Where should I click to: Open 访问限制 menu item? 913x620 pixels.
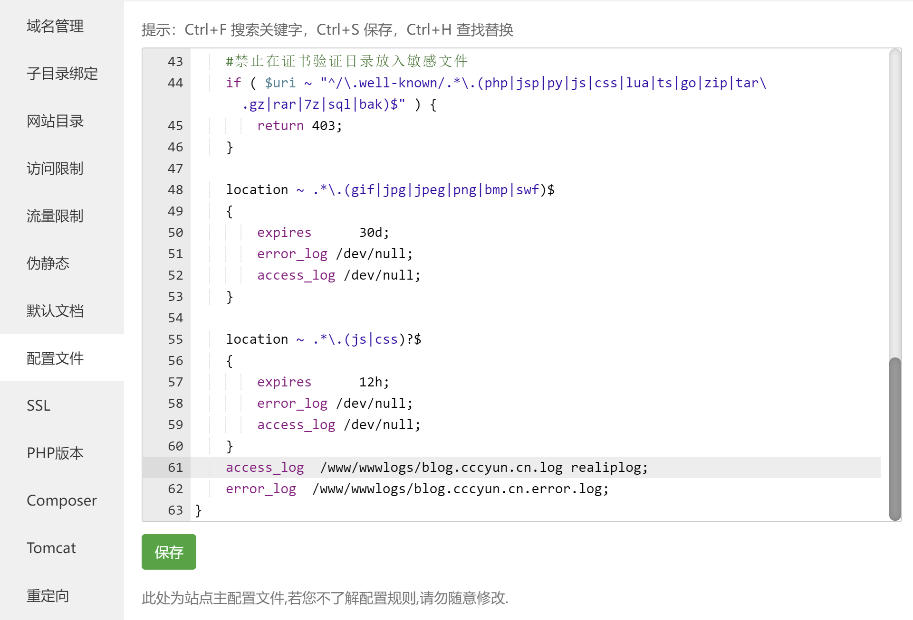pos(55,169)
